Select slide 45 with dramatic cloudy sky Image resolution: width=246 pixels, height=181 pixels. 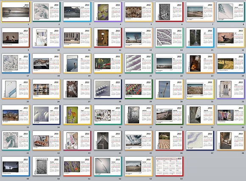point(139,141)
